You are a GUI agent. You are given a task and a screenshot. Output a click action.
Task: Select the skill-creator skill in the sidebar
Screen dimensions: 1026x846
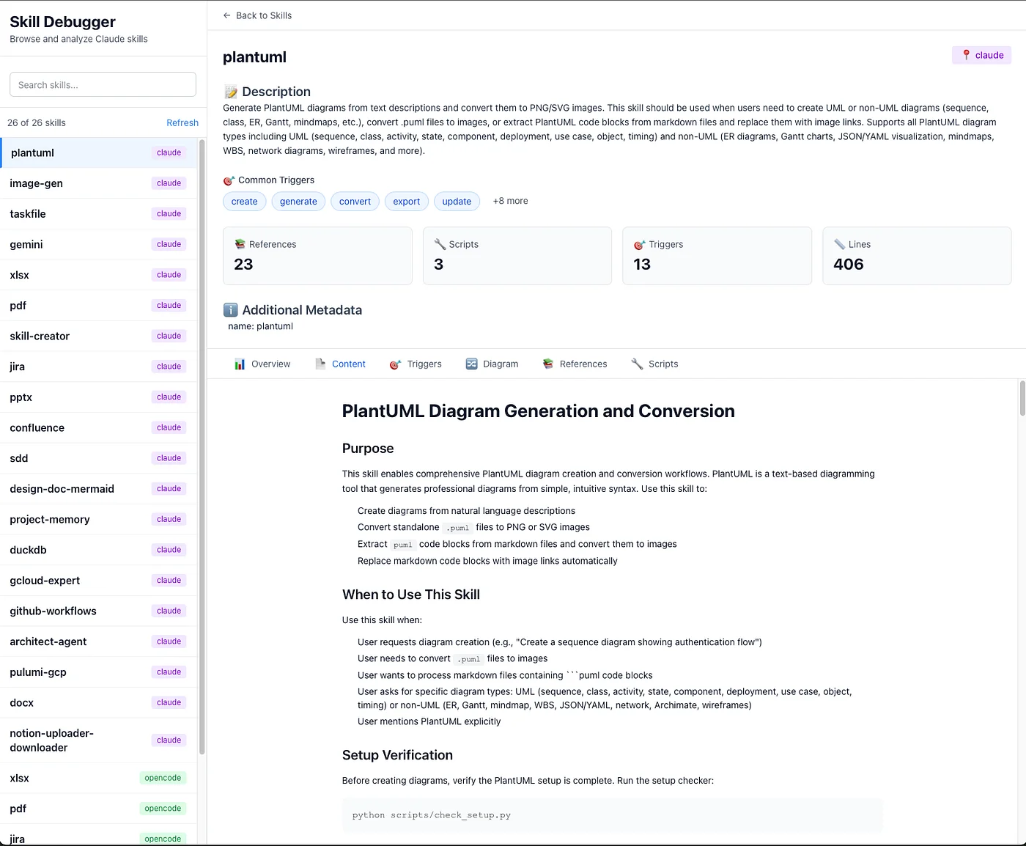click(x=40, y=336)
